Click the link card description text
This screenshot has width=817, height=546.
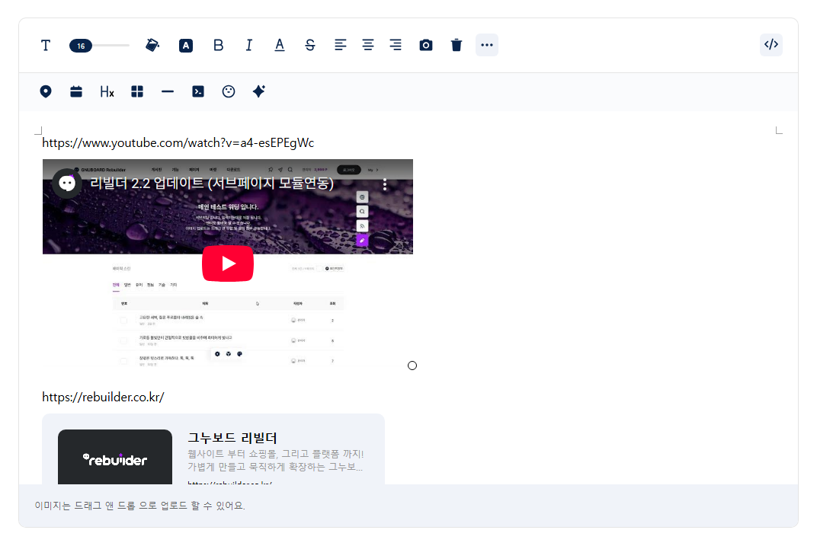(276, 460)
